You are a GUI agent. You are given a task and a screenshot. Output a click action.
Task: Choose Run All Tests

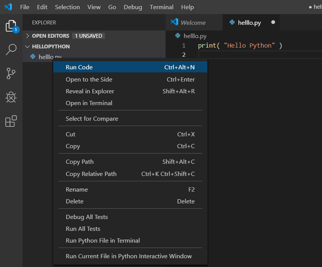[x=130, y=229]
